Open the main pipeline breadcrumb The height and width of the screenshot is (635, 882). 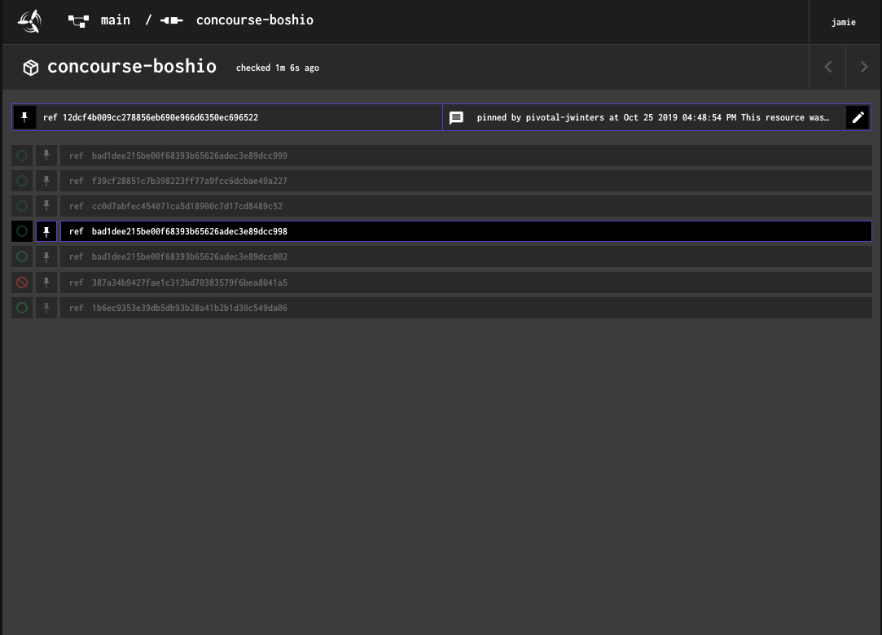pos(116,20)
